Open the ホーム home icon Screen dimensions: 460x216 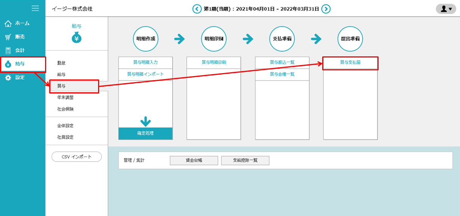(x=8, y=23)
